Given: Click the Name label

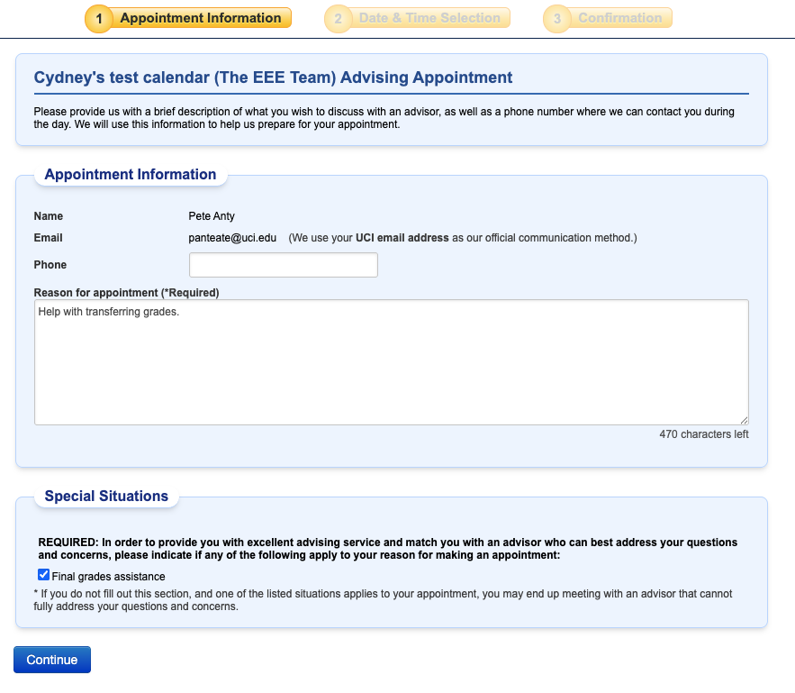Looking at the screenshot, I should (x=49, y=216).
